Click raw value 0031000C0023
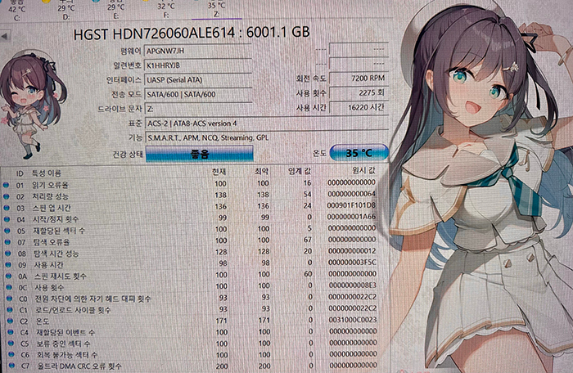The height and width of the screenshot is (373, 573). (x=353, y=320)
